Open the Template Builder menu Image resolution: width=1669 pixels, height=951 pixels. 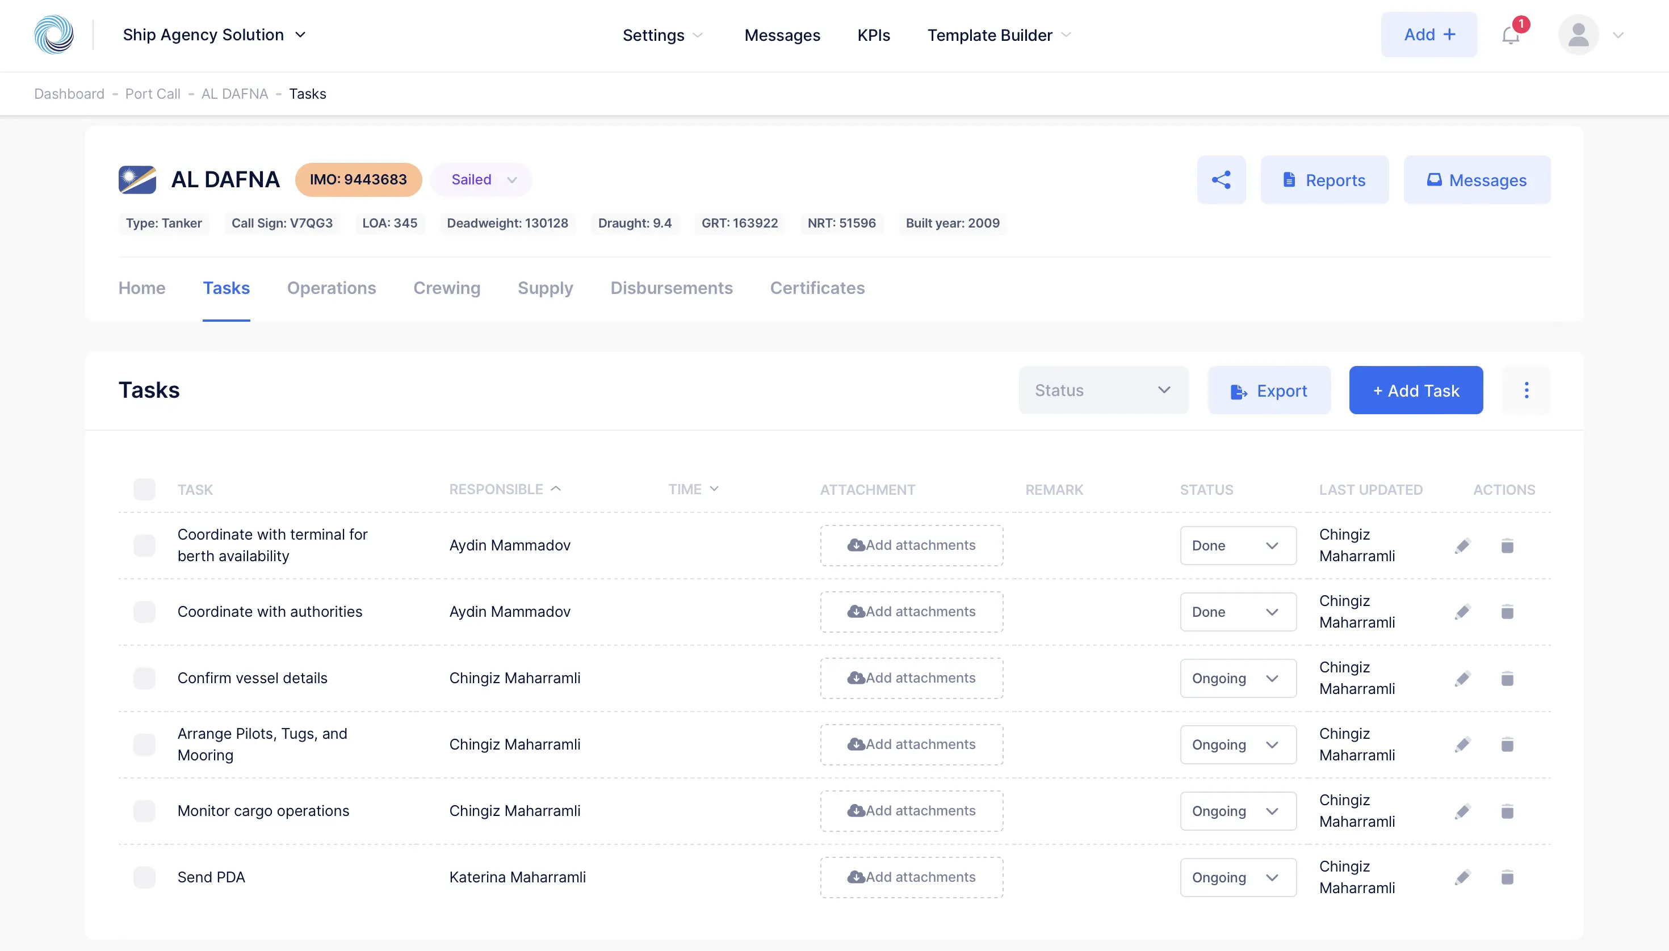tap(999, 35)
